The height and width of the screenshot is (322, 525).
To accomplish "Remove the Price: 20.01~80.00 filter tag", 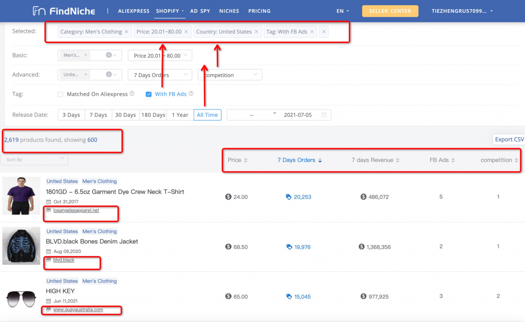I will tap(186, 32).
